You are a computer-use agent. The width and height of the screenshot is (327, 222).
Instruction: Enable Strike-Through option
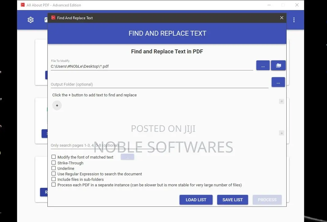point(54,163)
